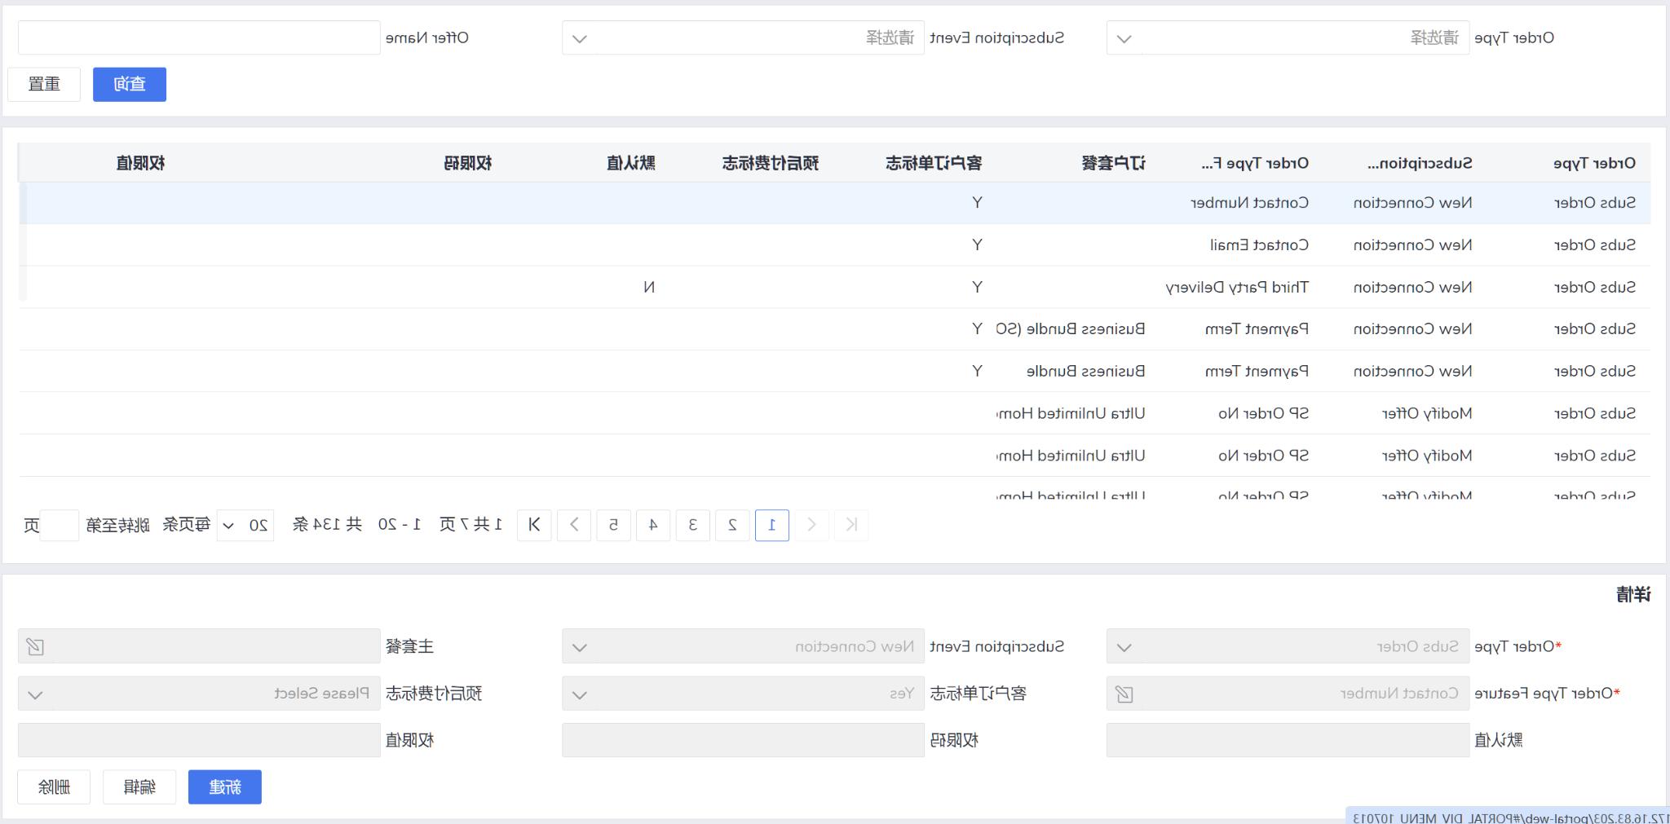1670x824 pixels.
Task: Click the Order Type Feature lookup icon
Action: pos(1124,694)
